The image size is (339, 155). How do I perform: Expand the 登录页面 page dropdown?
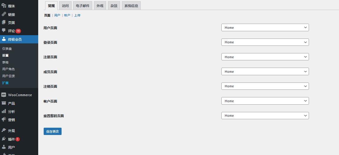pos(265,42)
